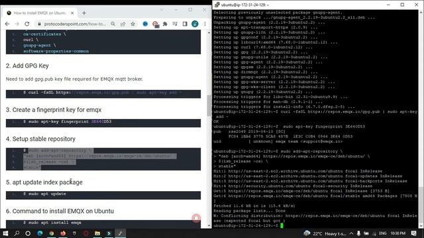424x238 pixels.
Task: Switch to PuTTY terminal on taskbar
Action: point(121,233)
